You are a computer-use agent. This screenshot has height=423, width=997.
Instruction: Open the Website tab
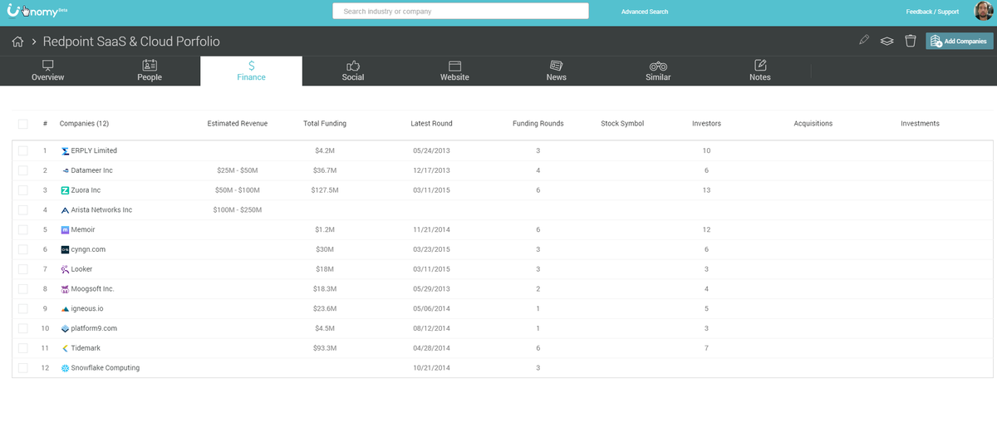[454, 71]
